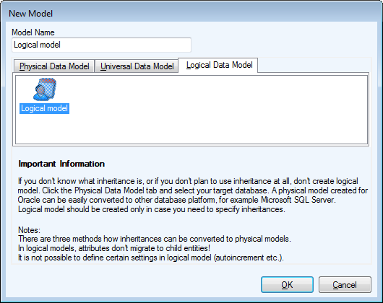Click the "Important Information" heading

click(61, 164)
